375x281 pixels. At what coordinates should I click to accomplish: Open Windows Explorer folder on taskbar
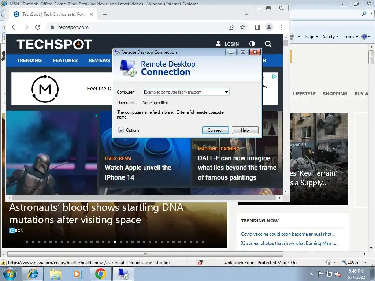coord(55,274)
